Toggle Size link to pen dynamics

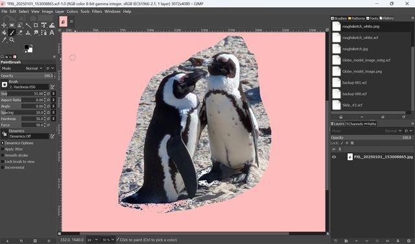(x=53, y=94)
